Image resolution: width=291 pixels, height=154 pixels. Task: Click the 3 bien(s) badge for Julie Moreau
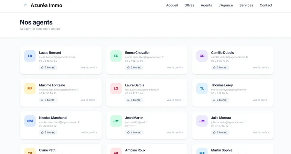tap(220, 132)
